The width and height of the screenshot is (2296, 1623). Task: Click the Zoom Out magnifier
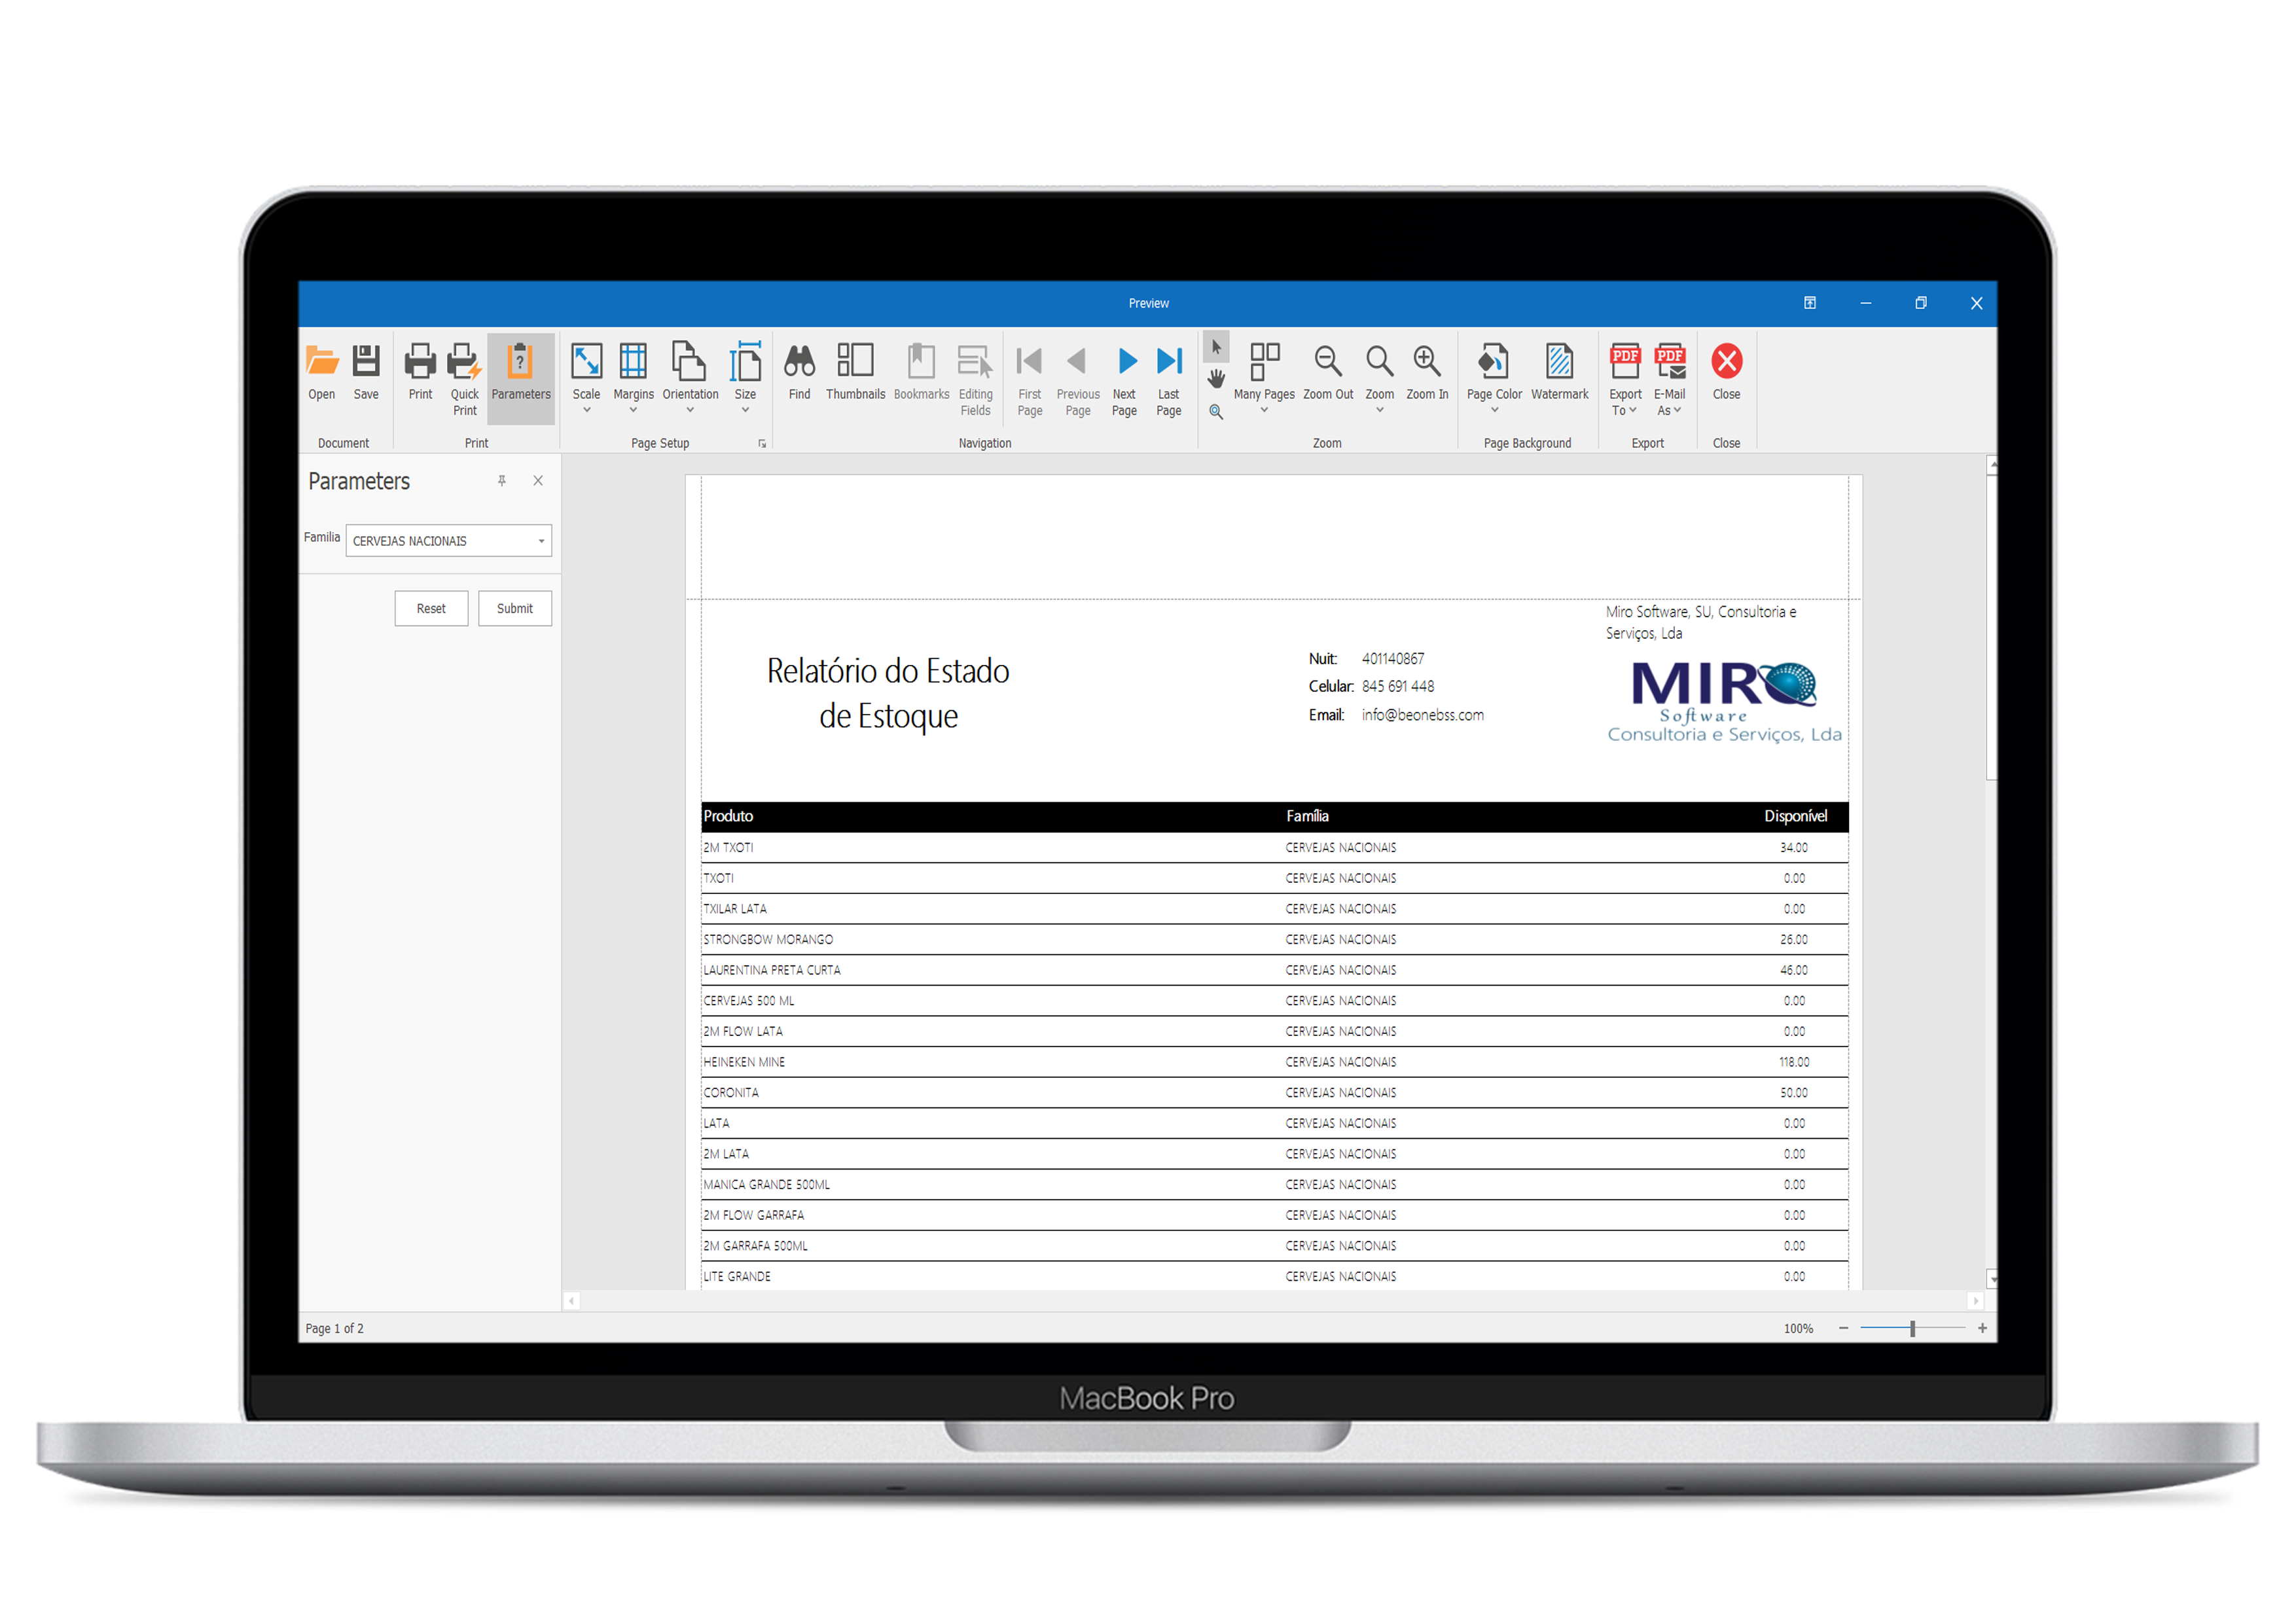click(1328, 371)
